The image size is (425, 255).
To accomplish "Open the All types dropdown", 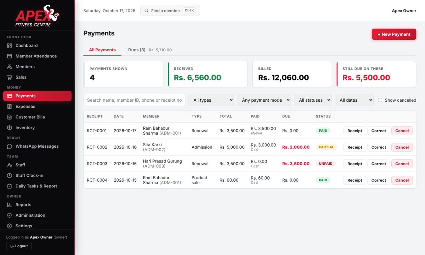I will (x=211, y=100).
